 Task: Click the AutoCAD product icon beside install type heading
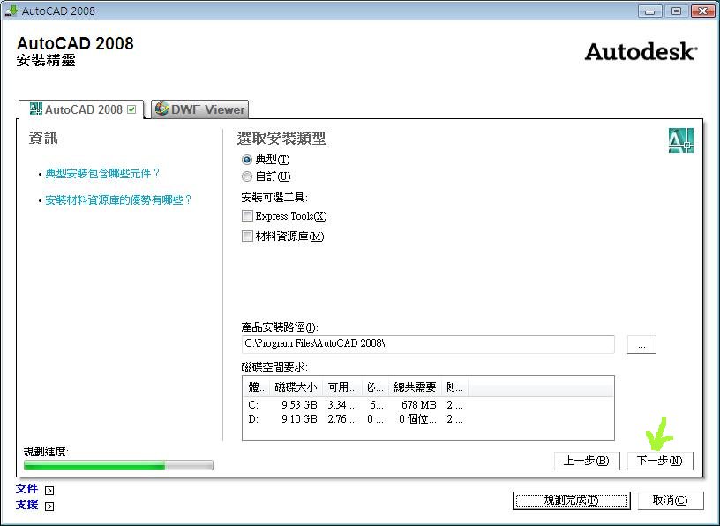pos(681,140)
